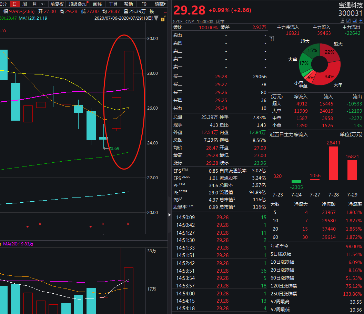Click the 跌停 limit-down price 23.96
The image size is (364, 314).
click(260, 163)
